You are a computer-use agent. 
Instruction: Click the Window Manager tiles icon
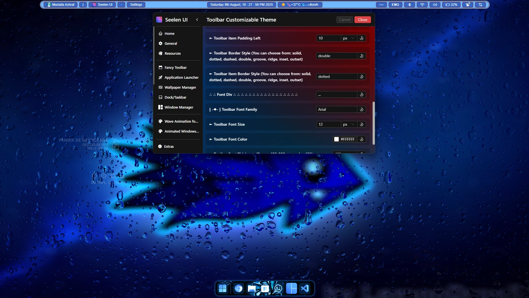click(x=161, y=107)
